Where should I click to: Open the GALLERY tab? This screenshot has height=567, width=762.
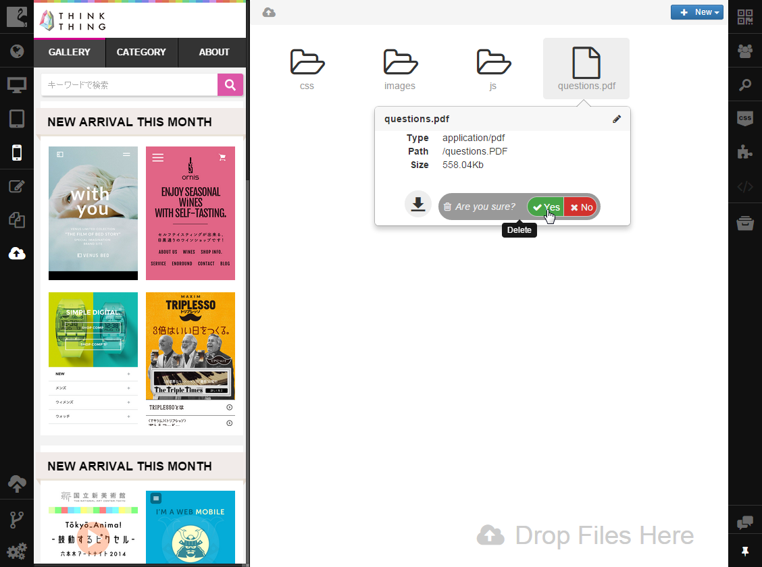(x=70, y=52)
